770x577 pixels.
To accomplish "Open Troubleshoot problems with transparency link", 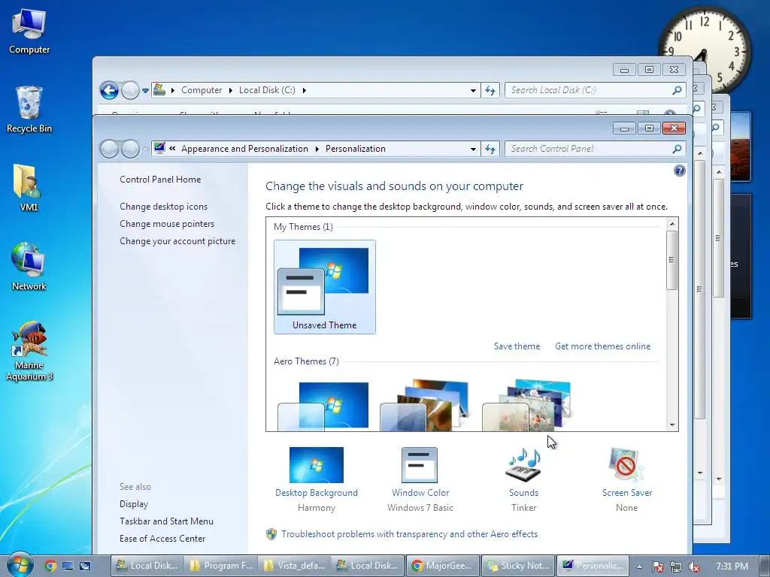I will pos(410,534).
